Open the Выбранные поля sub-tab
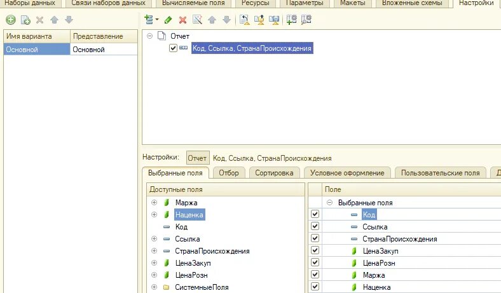Viewport: 501px width, 293px height. click(175, 173)
